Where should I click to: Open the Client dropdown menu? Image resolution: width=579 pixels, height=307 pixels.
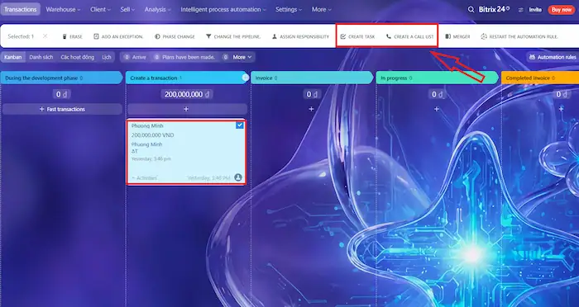click(100, 10)
